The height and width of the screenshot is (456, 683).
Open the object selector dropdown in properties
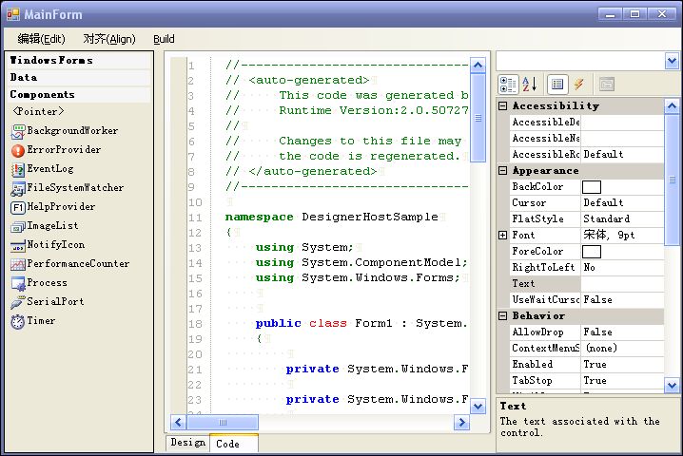coord(672,61)
